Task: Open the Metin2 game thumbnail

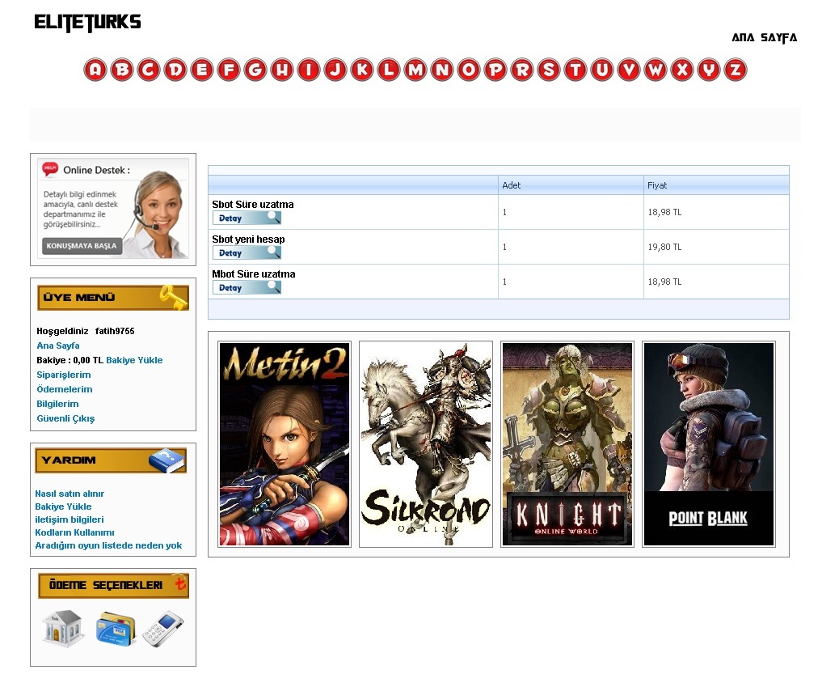Action: click(285, 444)
